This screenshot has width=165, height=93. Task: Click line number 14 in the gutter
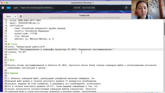(x=6, y=41)
